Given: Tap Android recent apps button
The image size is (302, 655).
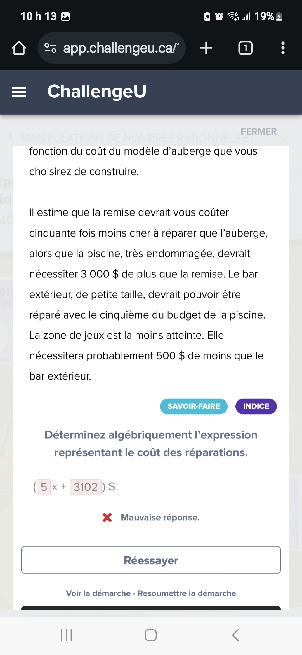Looking at the screenshot, I should 66,635.
